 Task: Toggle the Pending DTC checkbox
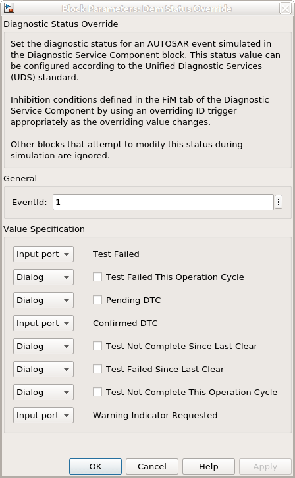(x=97, y=300)
